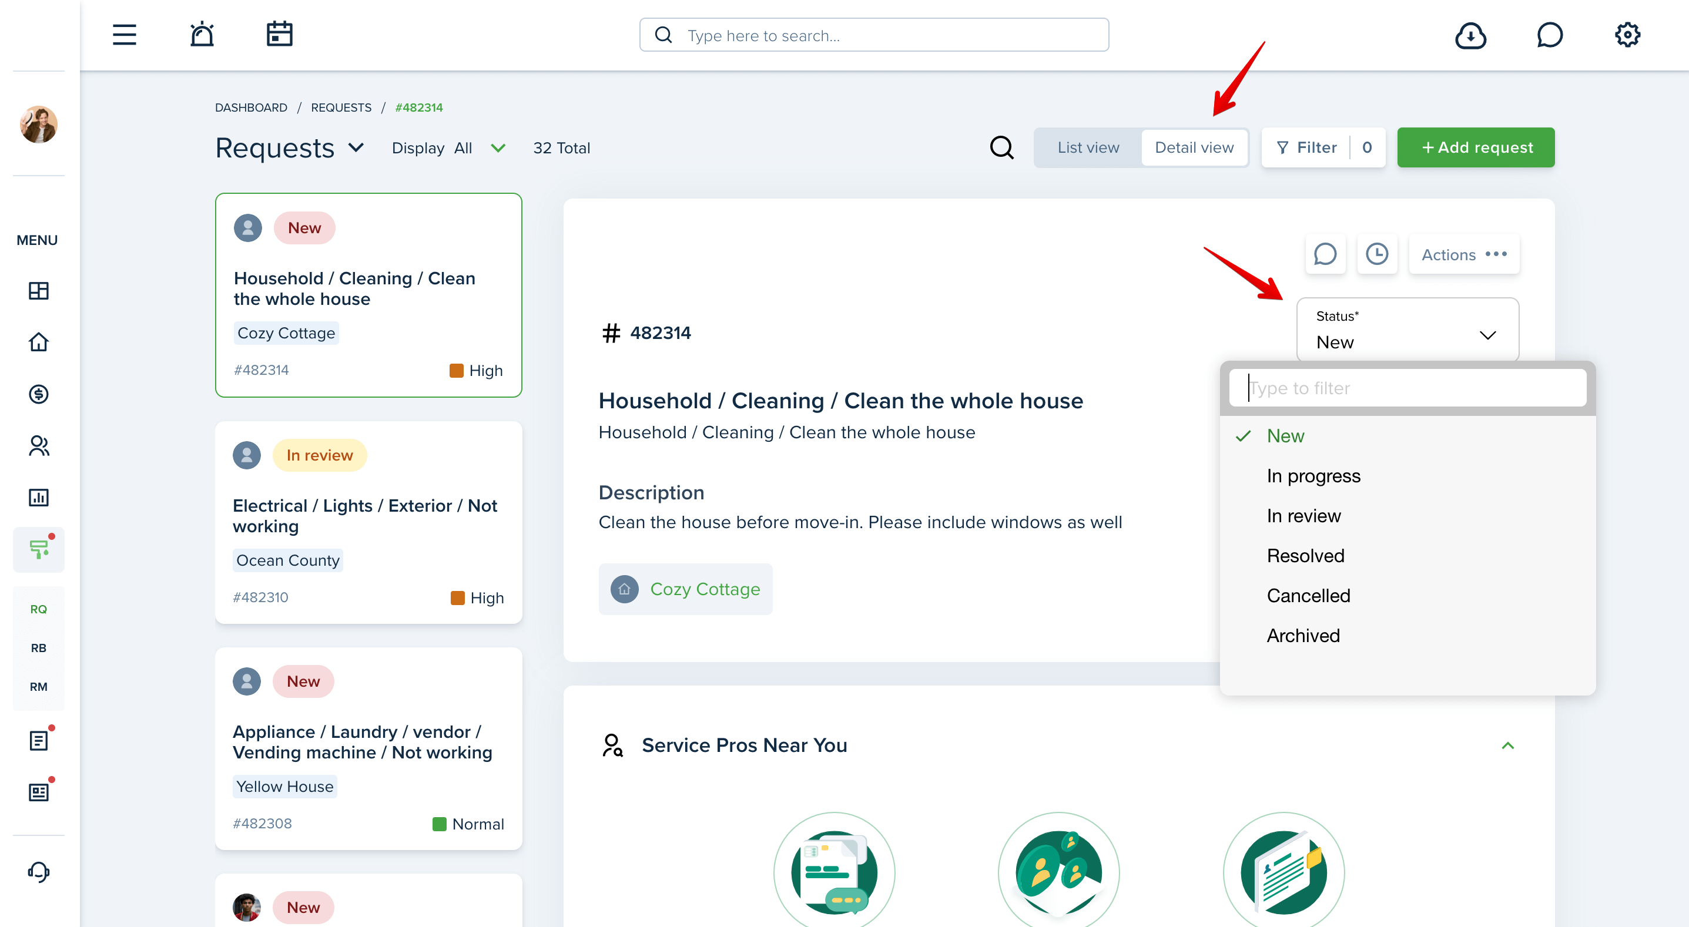Click the 32 Total count text
Screen dimensions: 1689x927
click(x=561, y=148)
